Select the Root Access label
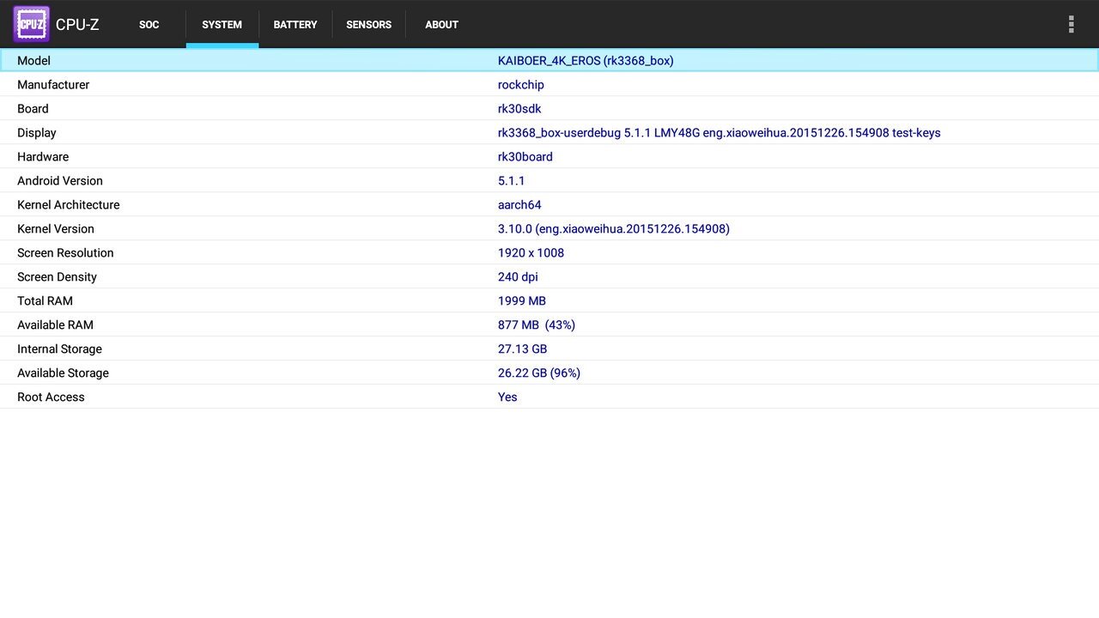The width and height of the screenshot is (1099, 618). (x=51, y=397)
